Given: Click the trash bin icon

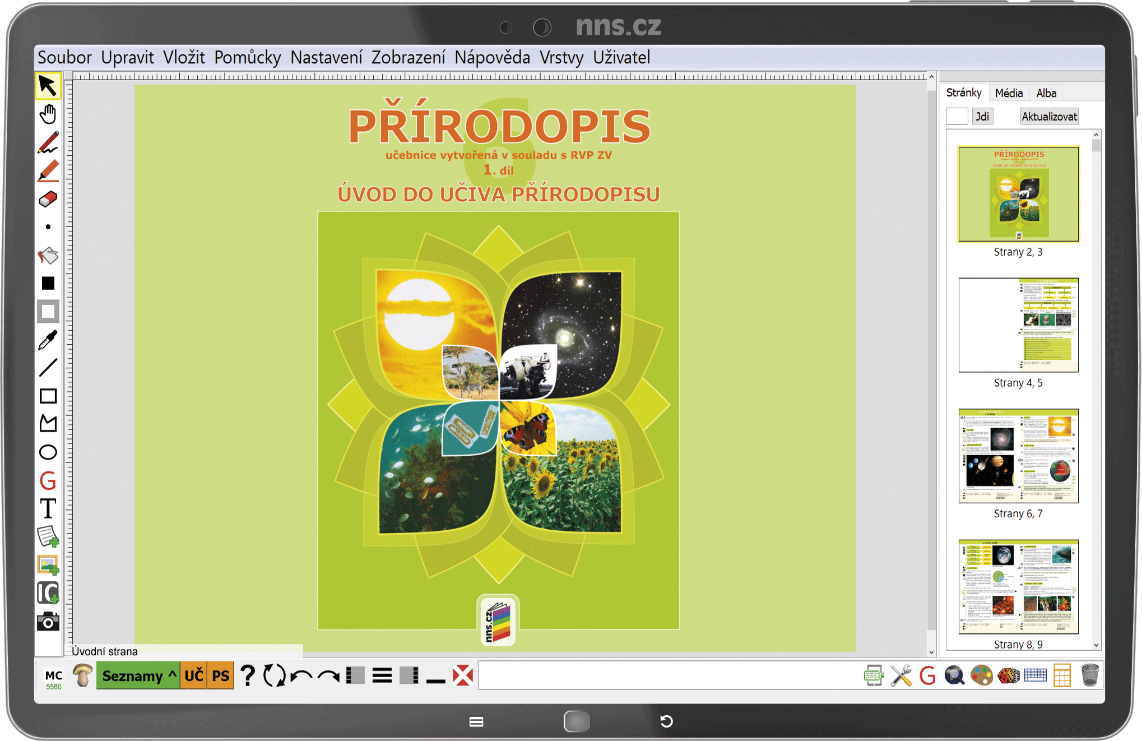Looking at the screenshot, I should pos(1089,675).
